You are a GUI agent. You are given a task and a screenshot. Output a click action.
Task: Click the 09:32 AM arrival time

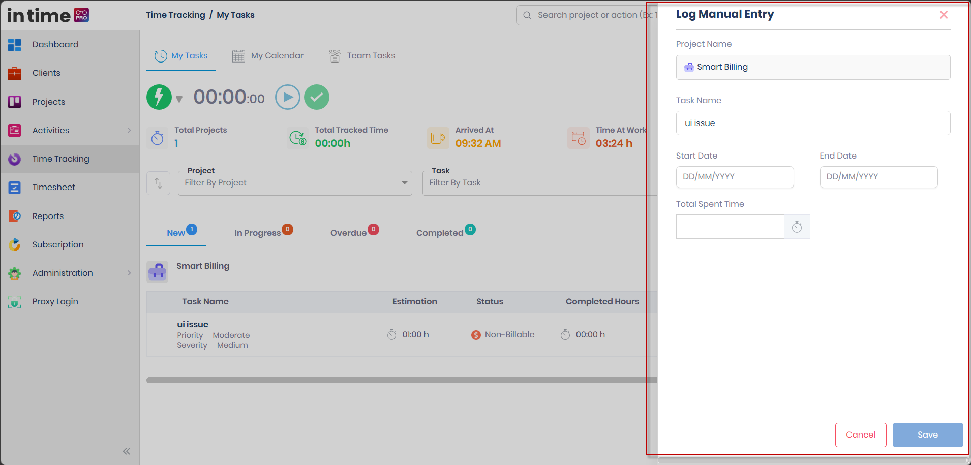click(478, 143)
